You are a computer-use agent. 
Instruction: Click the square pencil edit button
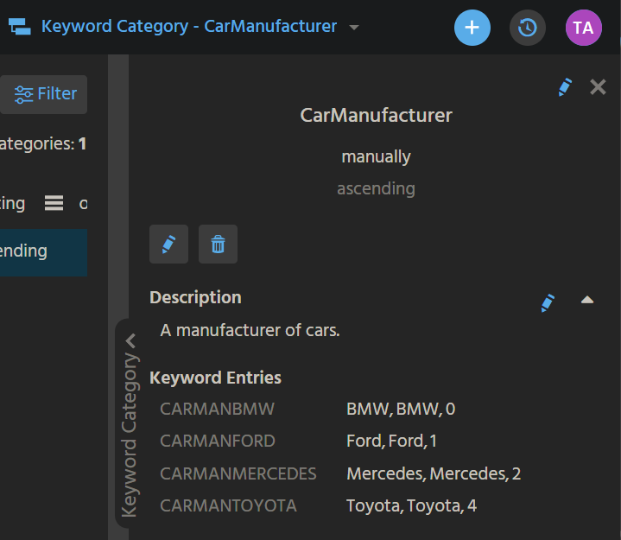click(168, 244)
